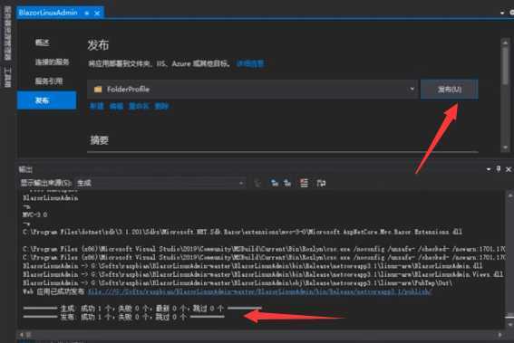
Task: Open output window position options arrow
Action: pyautogui.click(x=489, y=169)
